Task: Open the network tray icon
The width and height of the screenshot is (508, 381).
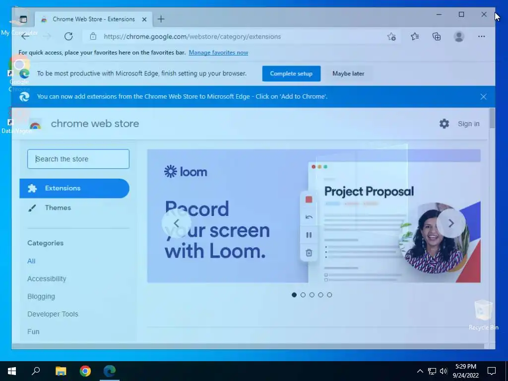Action: (x=432, y=371)
